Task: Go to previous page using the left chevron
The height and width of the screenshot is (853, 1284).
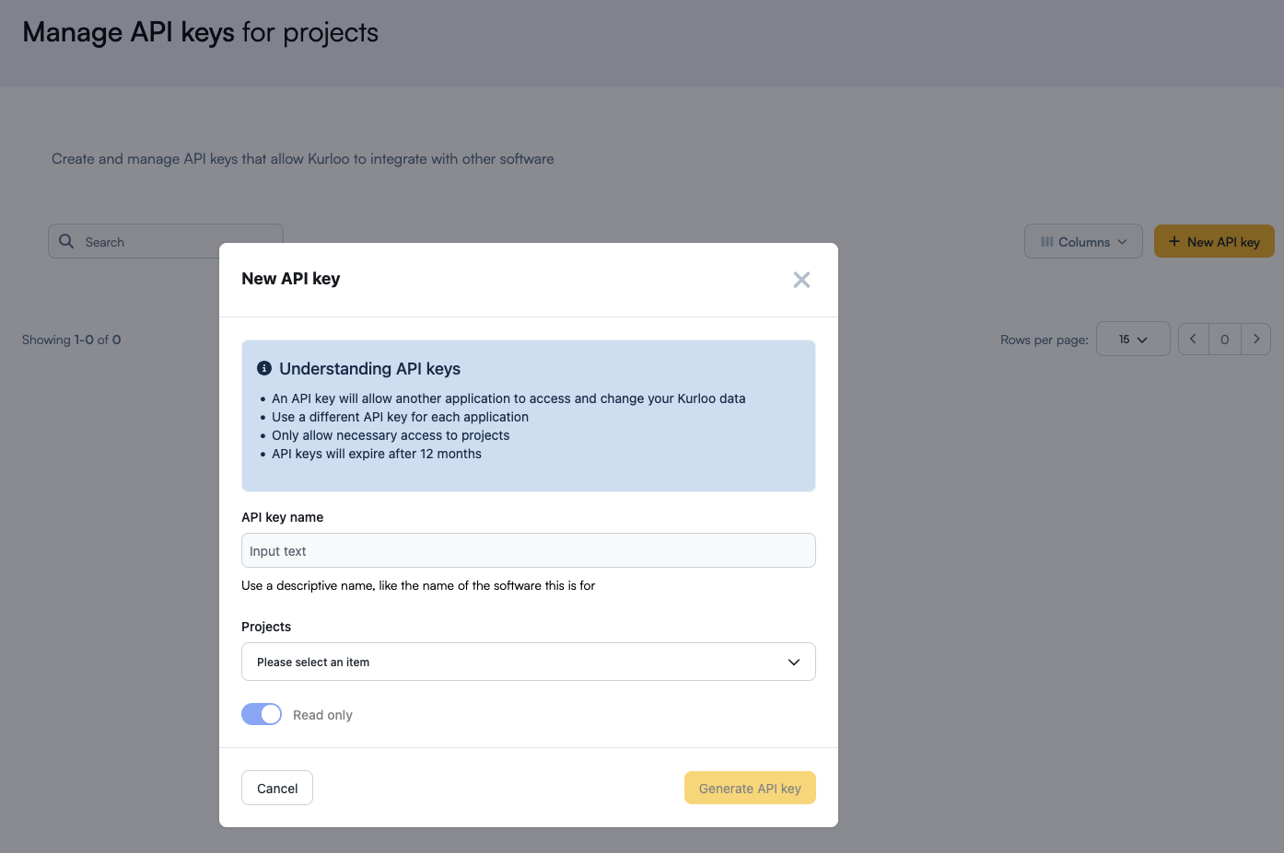Action: coord(1193,339)
